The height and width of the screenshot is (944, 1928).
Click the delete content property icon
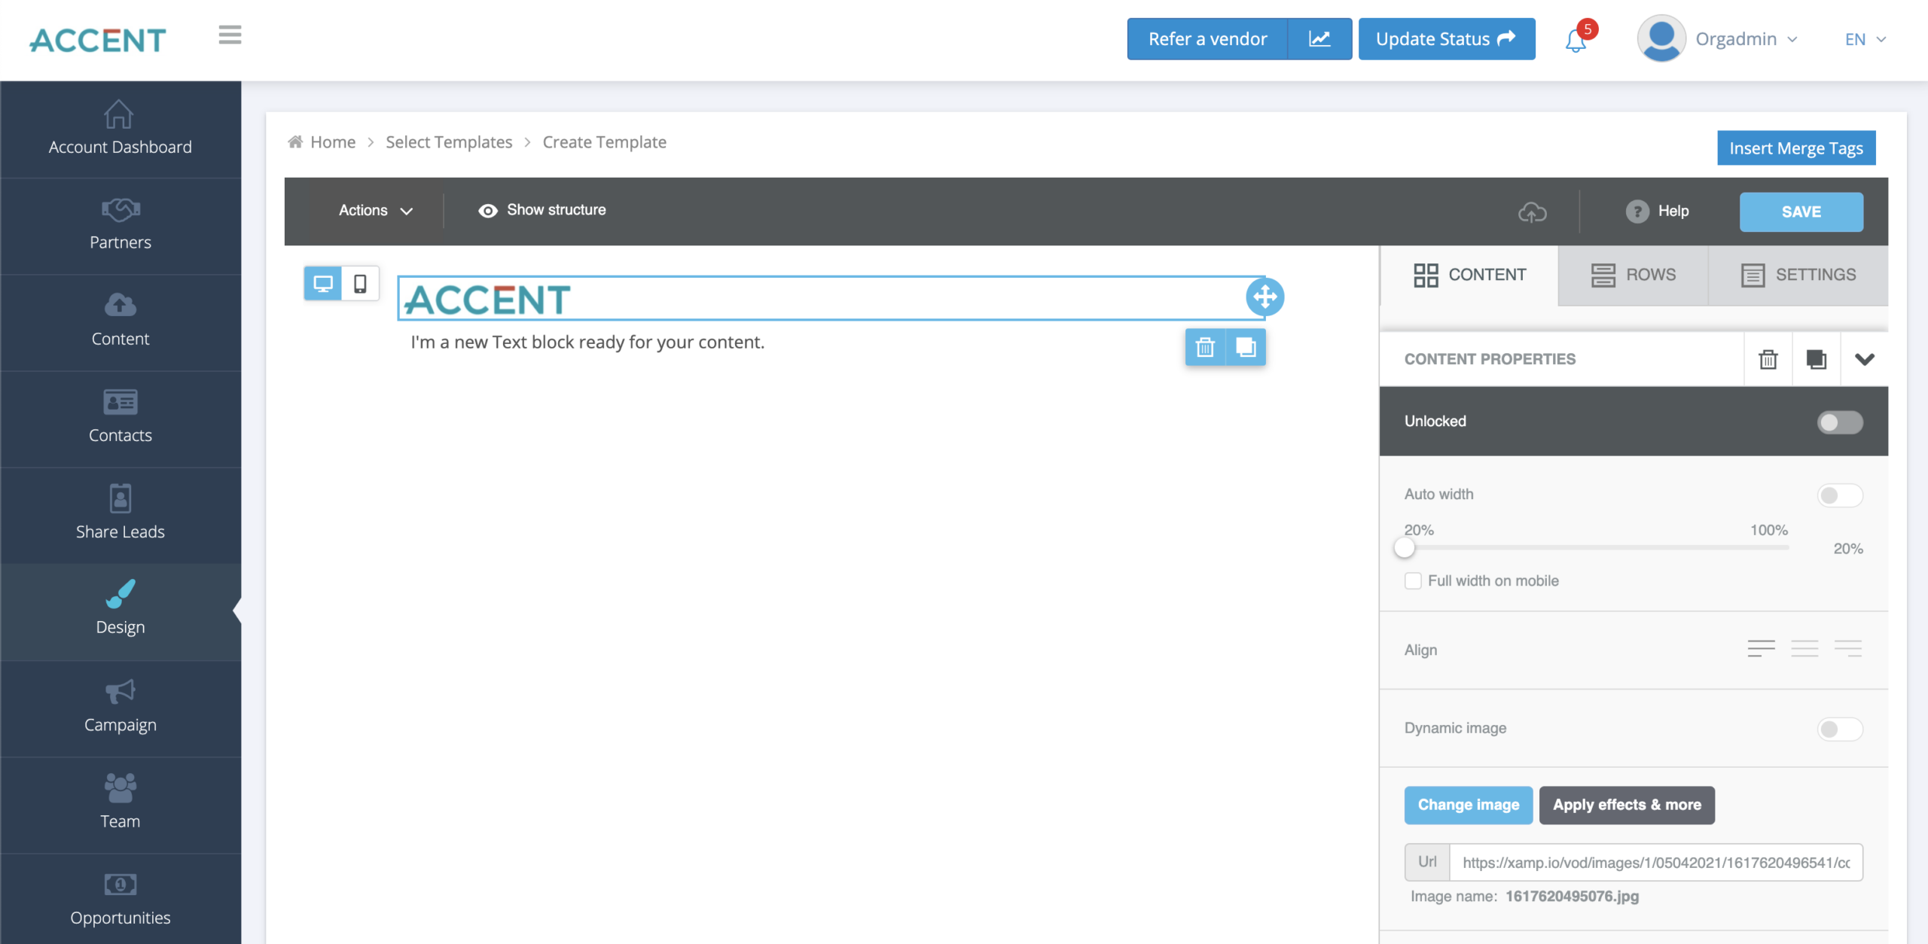[x=1769, y=359]
